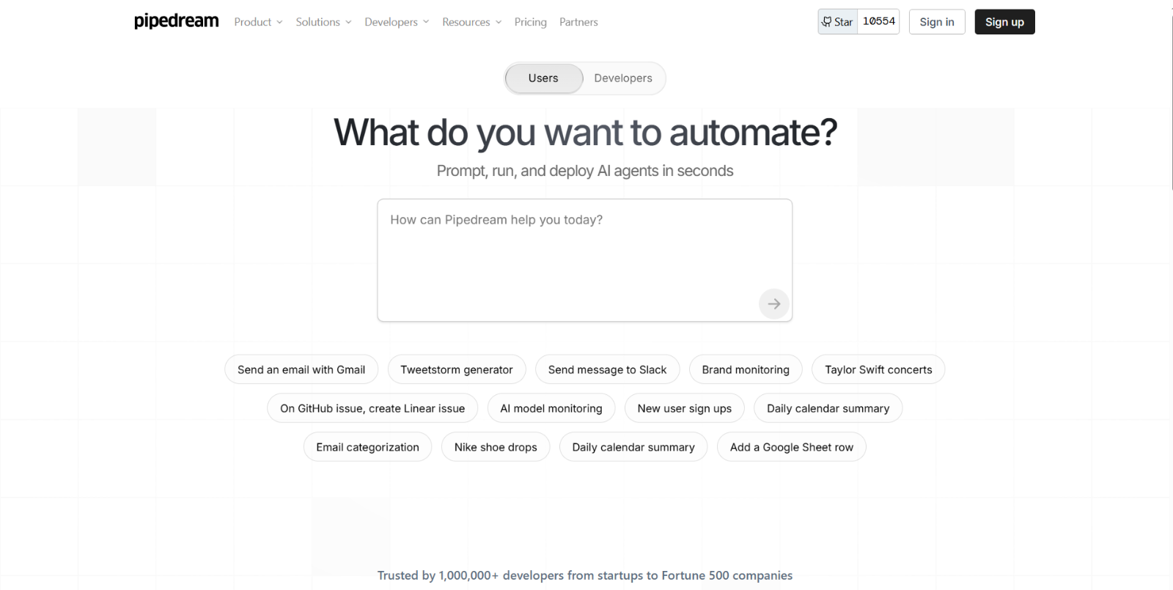Click the 'What do you want to automate?' heading
Image resolution: width=1173 pixels, height=590 pixels.
[x=585, y=133]
